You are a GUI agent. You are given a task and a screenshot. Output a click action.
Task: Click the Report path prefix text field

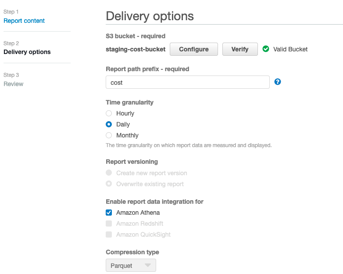click(x=187, y=82)
